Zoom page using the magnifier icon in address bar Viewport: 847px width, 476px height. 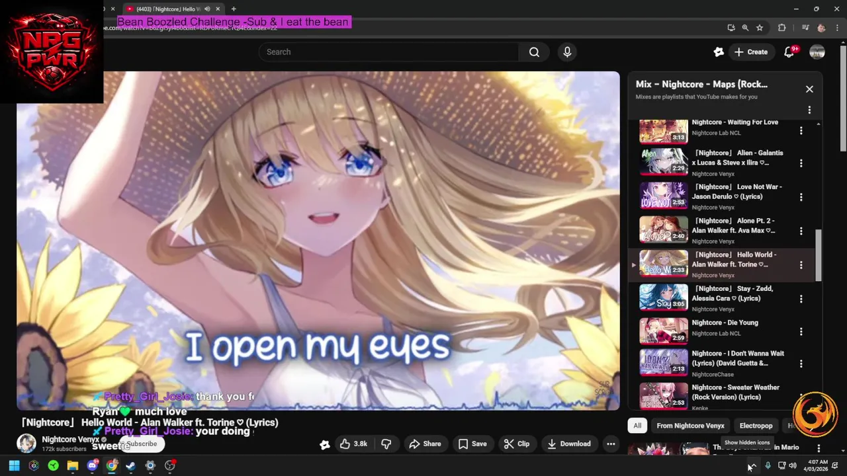[x=745, y=28]
